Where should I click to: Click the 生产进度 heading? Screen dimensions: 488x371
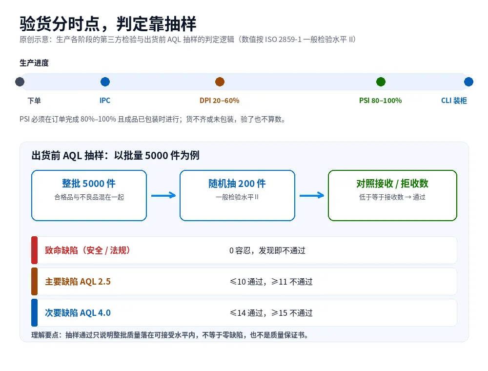[x=34, y=63]
